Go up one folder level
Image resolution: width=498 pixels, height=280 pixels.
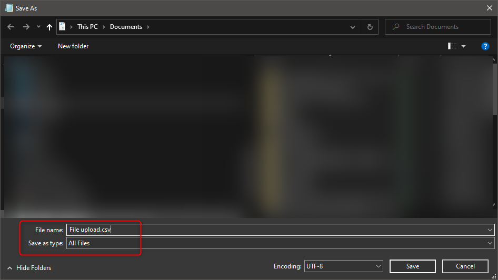tap(49, 27)
